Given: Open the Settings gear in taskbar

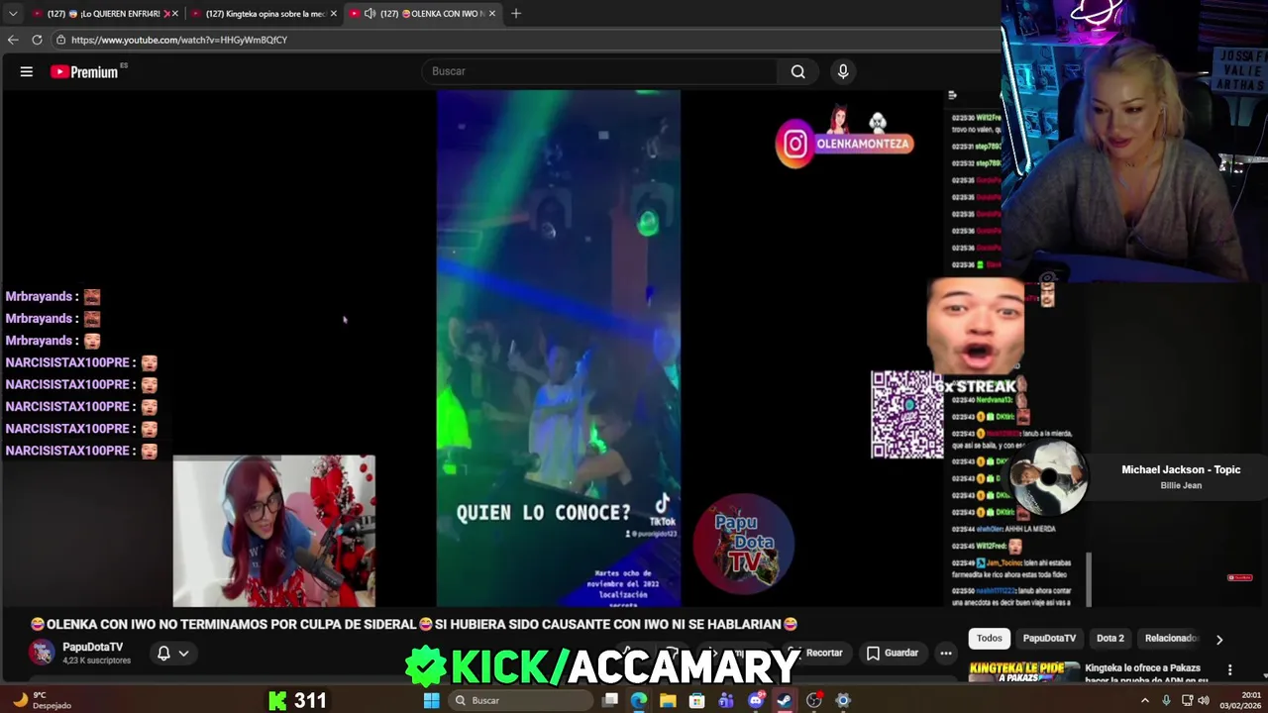Looking at the screenshot, I should (x=843, y=700).
